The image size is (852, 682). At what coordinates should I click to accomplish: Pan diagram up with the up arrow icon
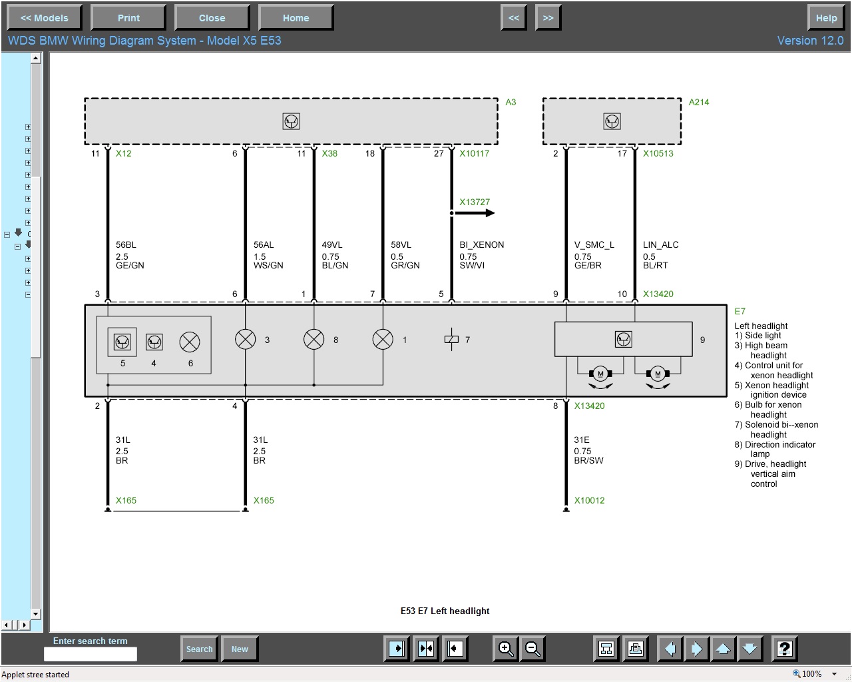(x=723, y=649)
